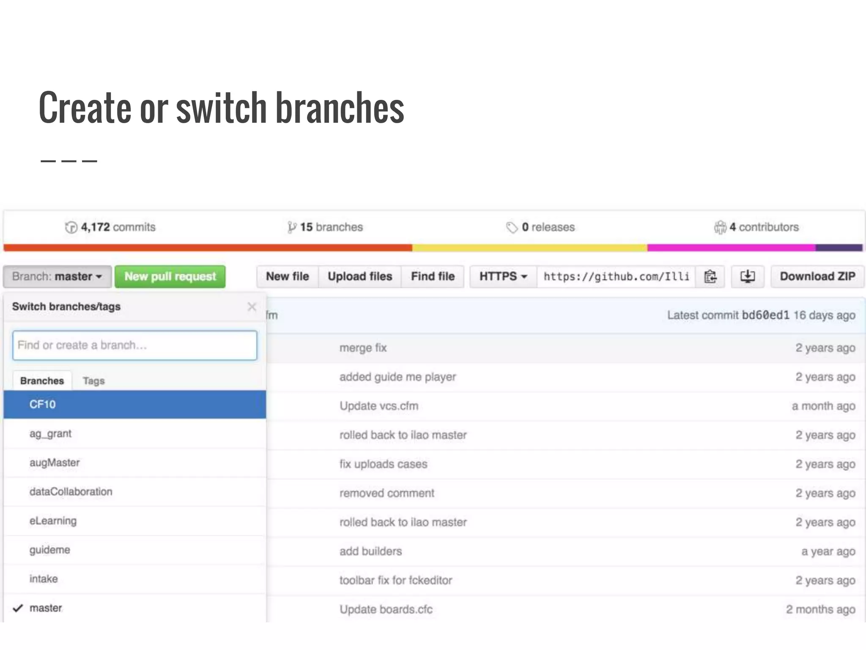Select the Branches tab
Viewport: 866px width, 650px height.
[42, 381]
